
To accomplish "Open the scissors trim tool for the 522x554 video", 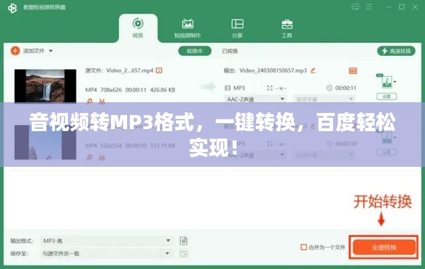I will (x=102, y=157).
